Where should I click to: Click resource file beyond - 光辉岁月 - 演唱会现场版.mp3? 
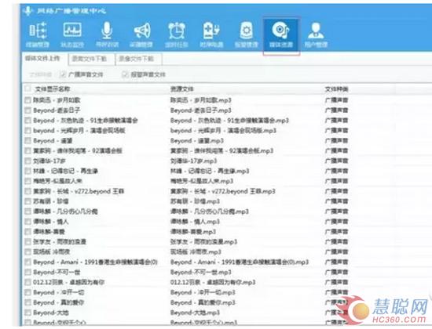tap(223, 131)
